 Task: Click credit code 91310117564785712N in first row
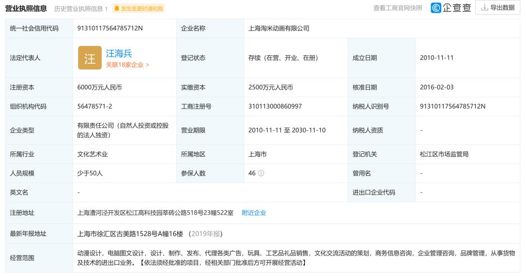pyautogui.click(x=110, y=28)
